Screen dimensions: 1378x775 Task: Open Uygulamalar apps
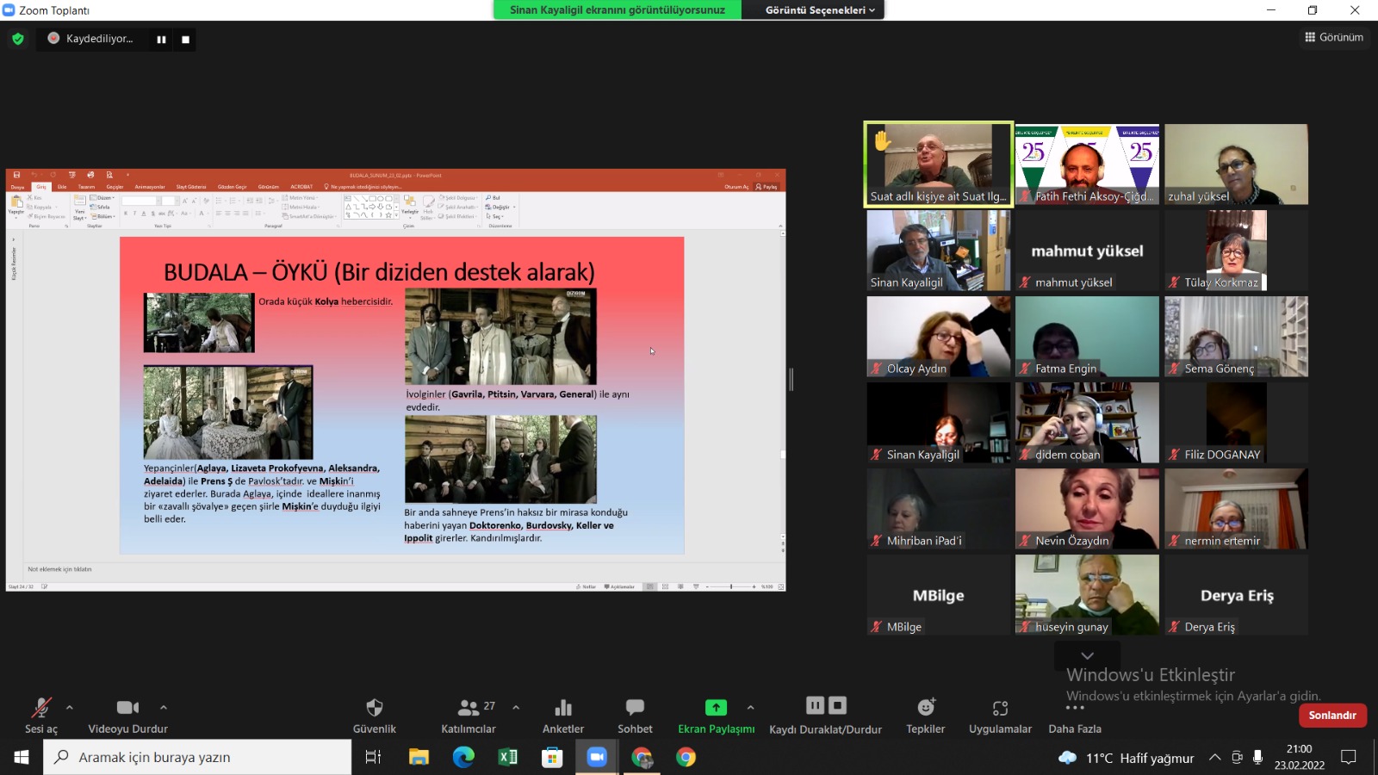pyautogui.click(x=1000, y=716)
